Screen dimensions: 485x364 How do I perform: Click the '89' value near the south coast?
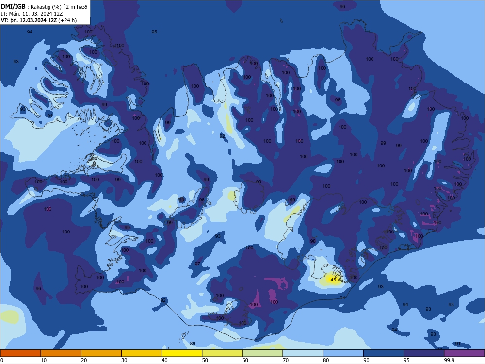(193, 343)
